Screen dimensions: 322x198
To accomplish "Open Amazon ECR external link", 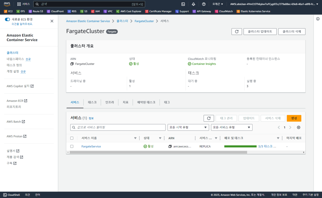I will (17, 101).
